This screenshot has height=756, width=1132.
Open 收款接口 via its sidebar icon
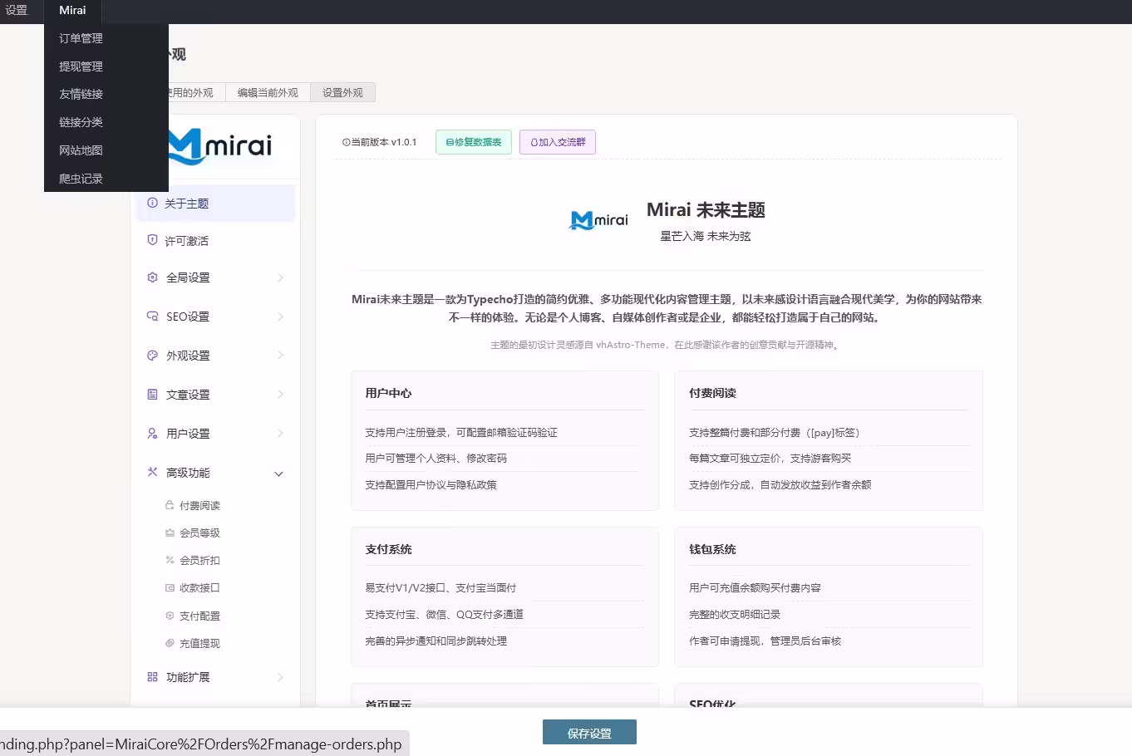point(169,587)
